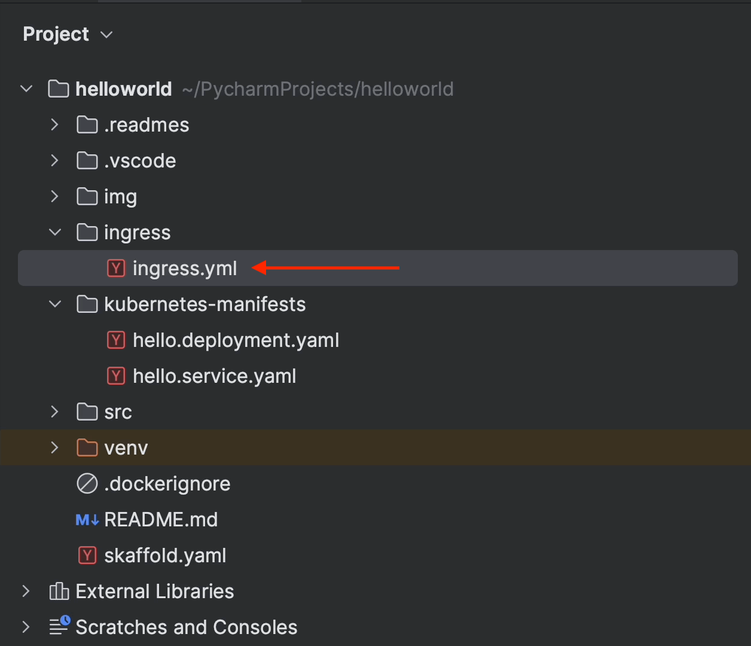
Task: Click the YAML icon next to hello.service.yaml
Action: pos(116,376)
